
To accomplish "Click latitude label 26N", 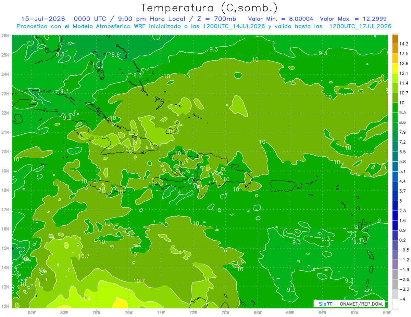I will coord(5,35).
